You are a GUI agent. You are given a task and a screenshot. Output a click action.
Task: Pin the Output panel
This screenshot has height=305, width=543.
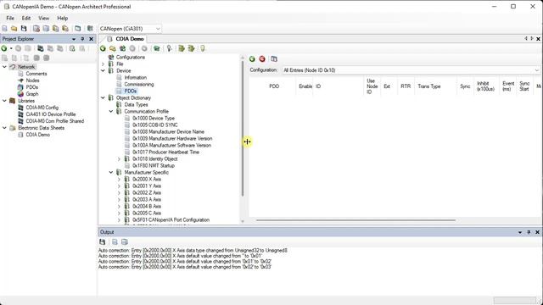click(x=529, y=232)
